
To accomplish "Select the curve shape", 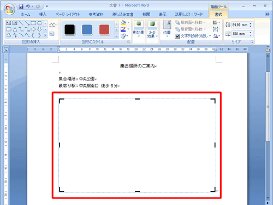I will 27,35.
